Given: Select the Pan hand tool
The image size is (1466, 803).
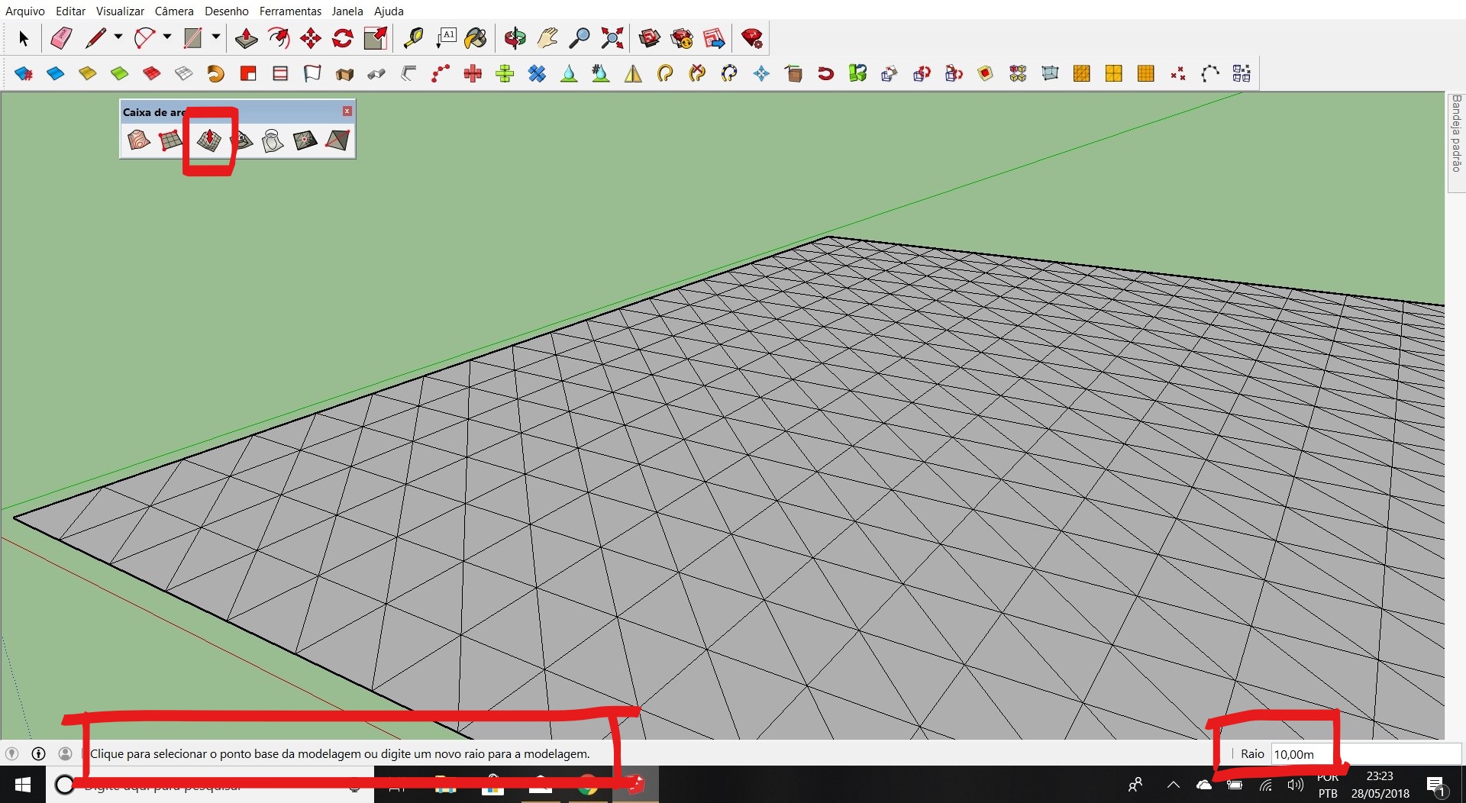Looking at the screenshot, I should click(x=547, y=38).
